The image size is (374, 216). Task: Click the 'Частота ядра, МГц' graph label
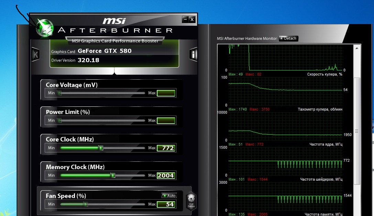[326, 145]
